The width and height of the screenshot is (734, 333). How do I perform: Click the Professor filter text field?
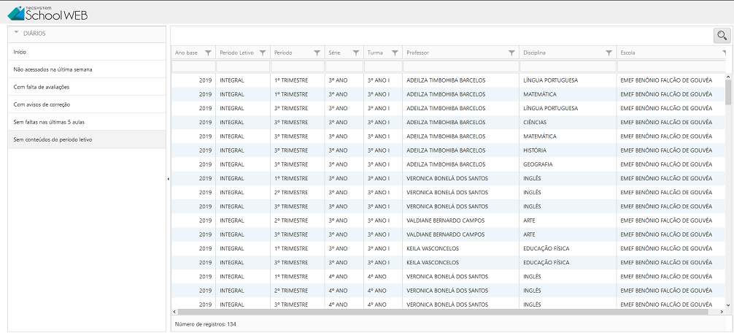pos(460,66)
